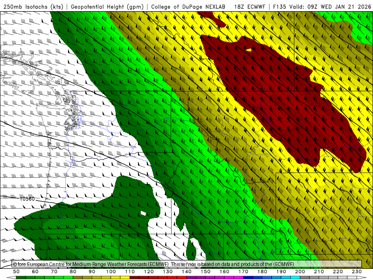This screenshot has width=373, height=280.
Task: Click the small yellow hole inside the dark red jet core
Action: click(249, 50)
